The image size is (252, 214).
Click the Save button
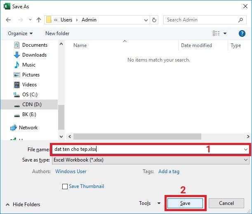click(x=185, y=203)
